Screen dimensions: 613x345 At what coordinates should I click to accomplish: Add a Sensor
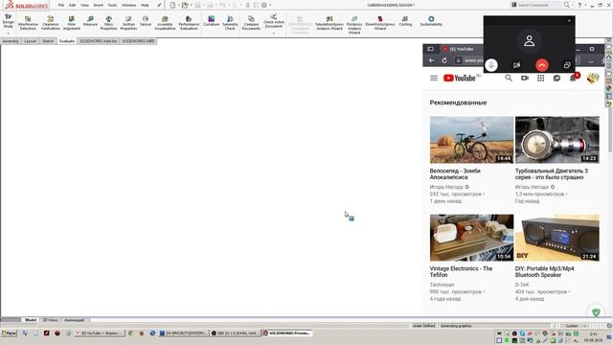[x=146, y=21]
